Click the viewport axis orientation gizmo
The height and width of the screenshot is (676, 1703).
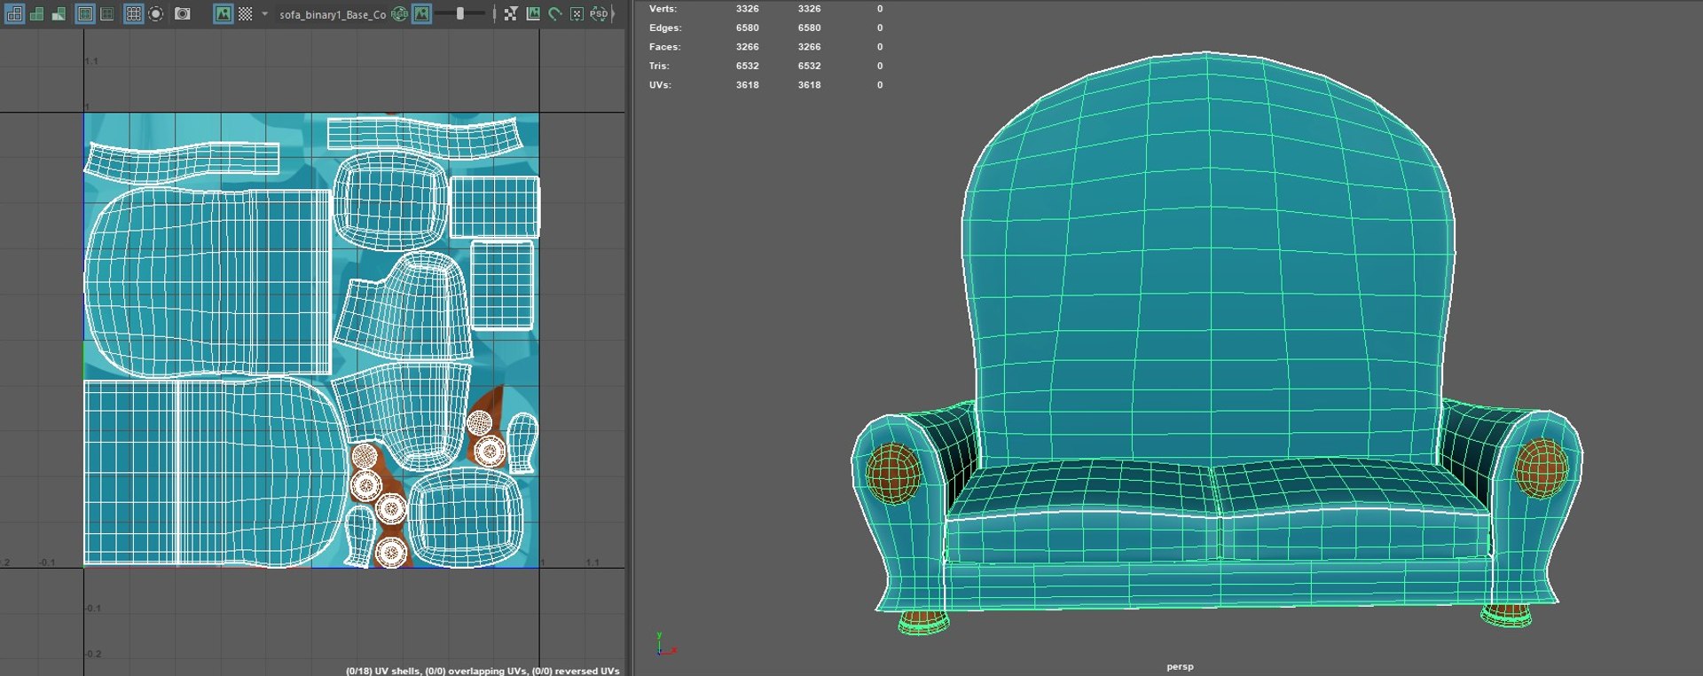pyautogui.click(x=666, y=644)
